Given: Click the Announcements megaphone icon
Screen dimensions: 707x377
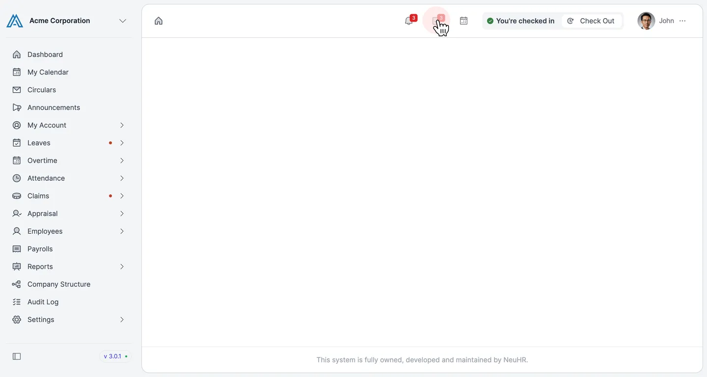Looking at the screenshot, I should click(17, 108).
